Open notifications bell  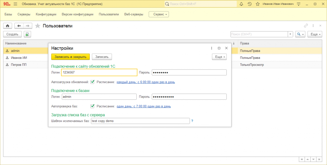pos(241,4)
